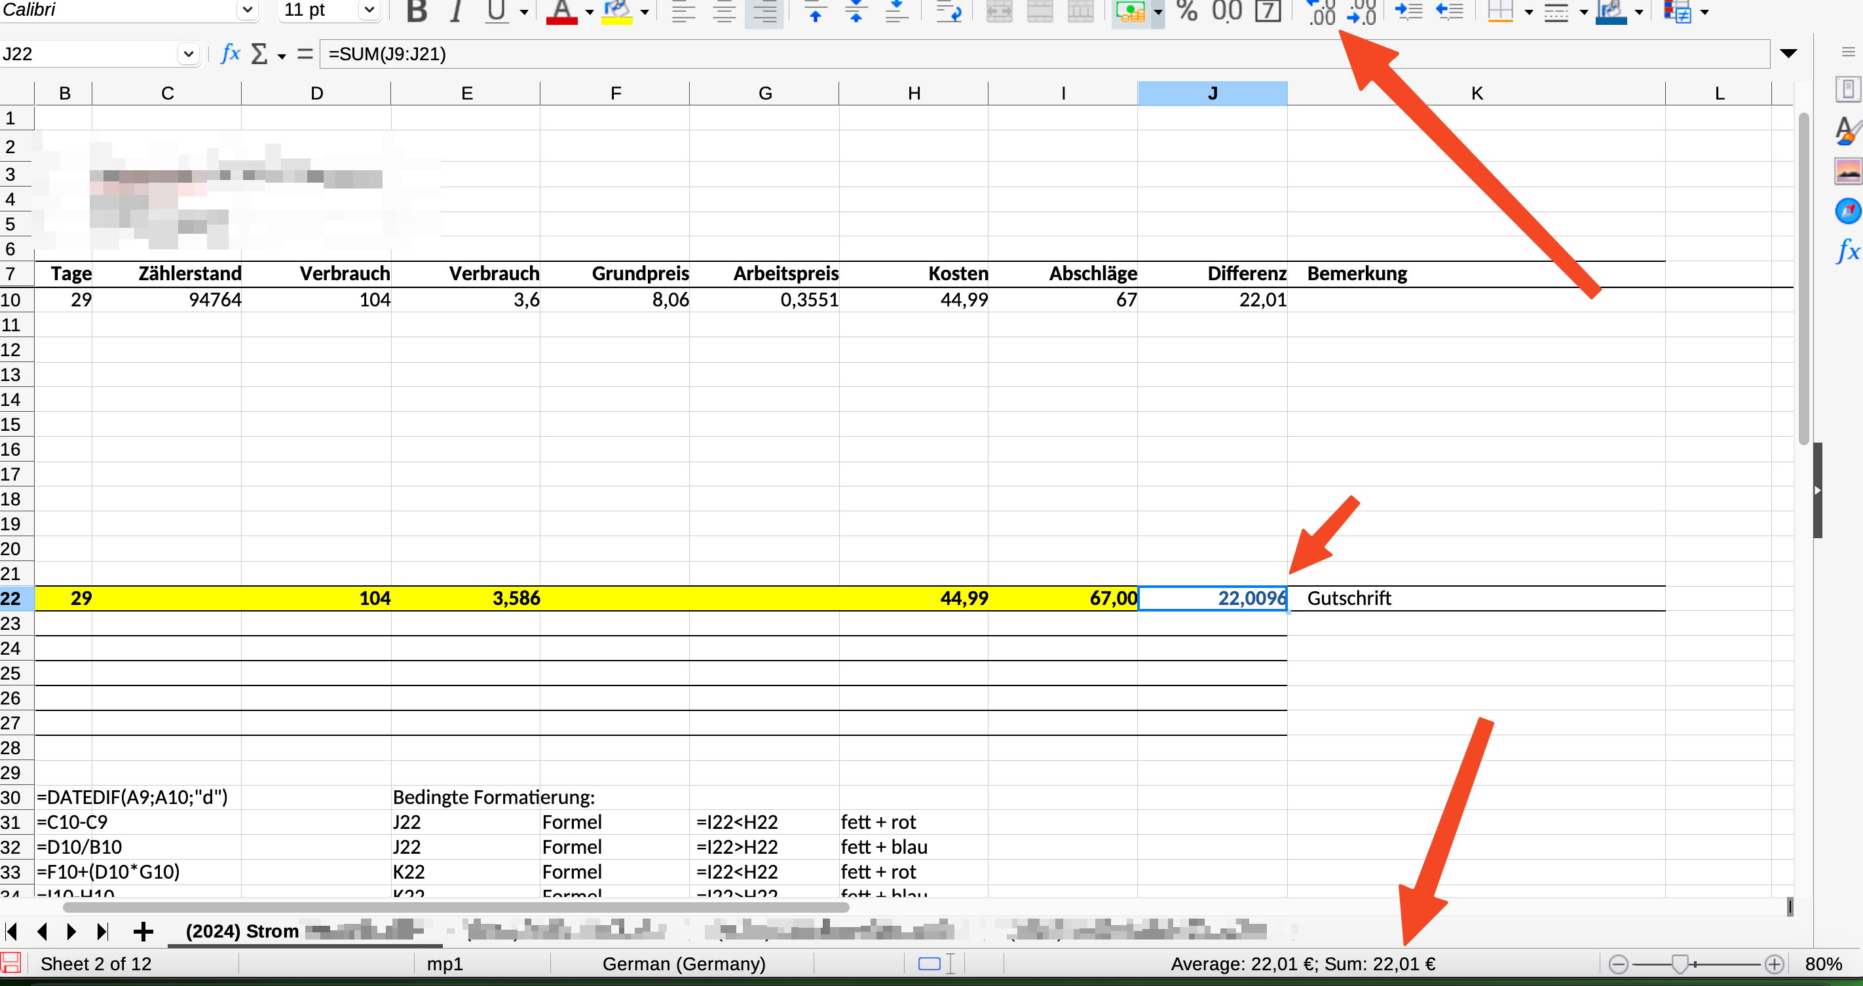The image size is (1863, 986).
Task: Toggle italic formatting
Action: point(456,11)
